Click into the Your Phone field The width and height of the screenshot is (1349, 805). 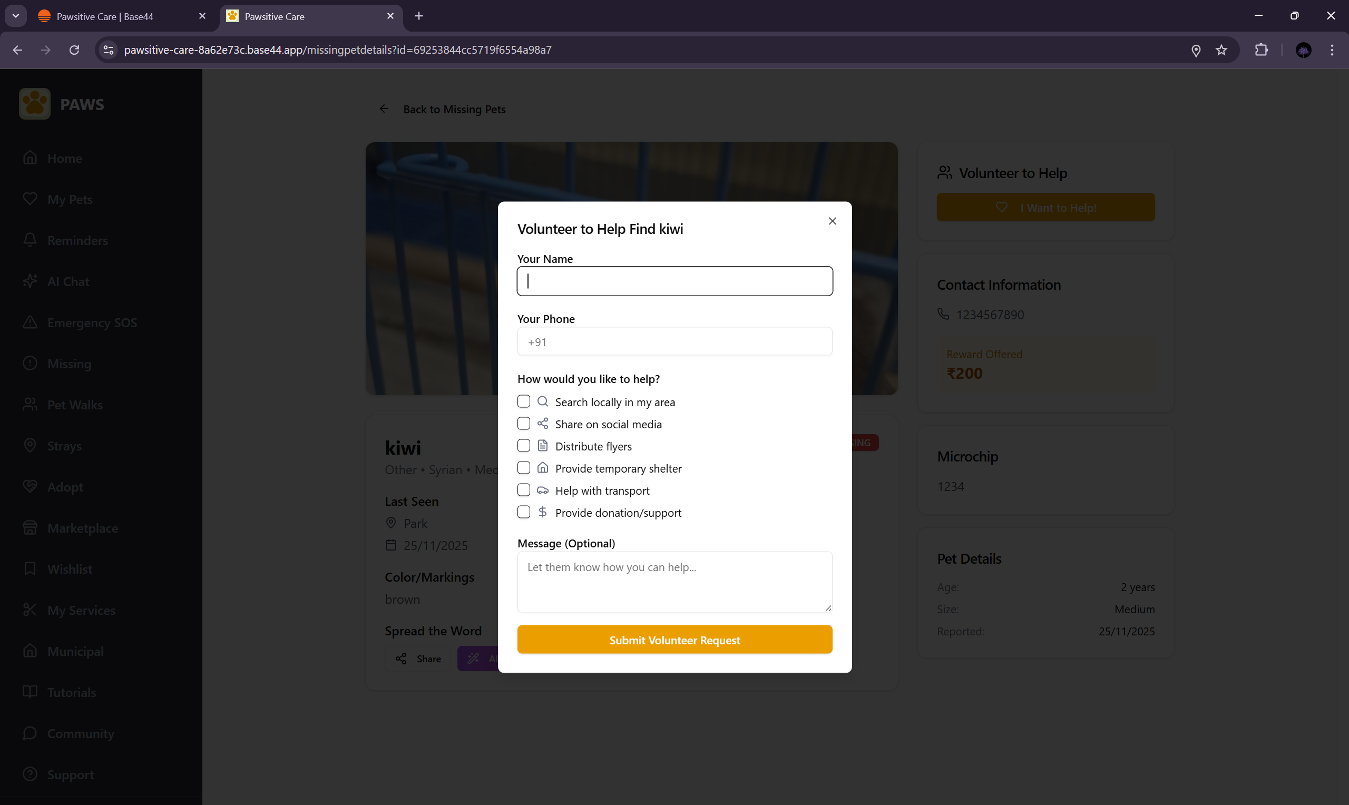tap(674, 342)
